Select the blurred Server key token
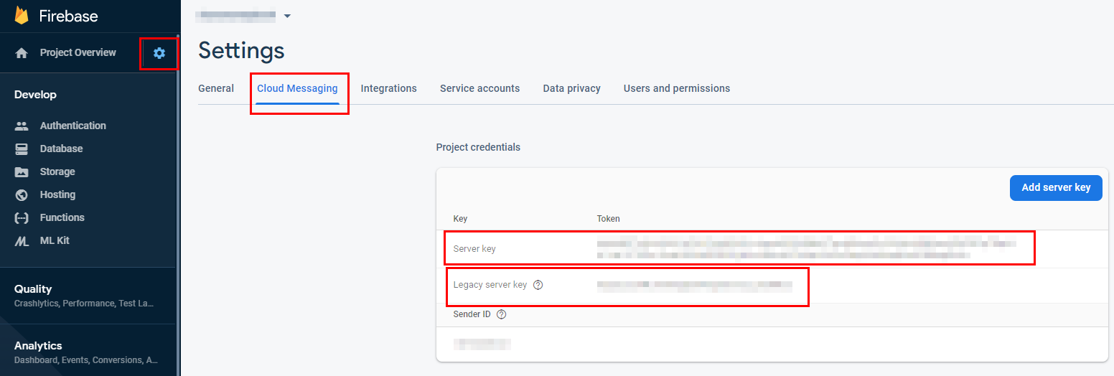Image resolution: width=1114 pixels, height=376 pixels. [x=807, y=248]
